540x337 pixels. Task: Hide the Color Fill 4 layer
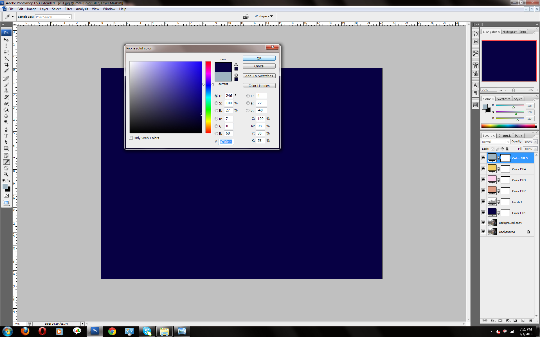[483, 169]
